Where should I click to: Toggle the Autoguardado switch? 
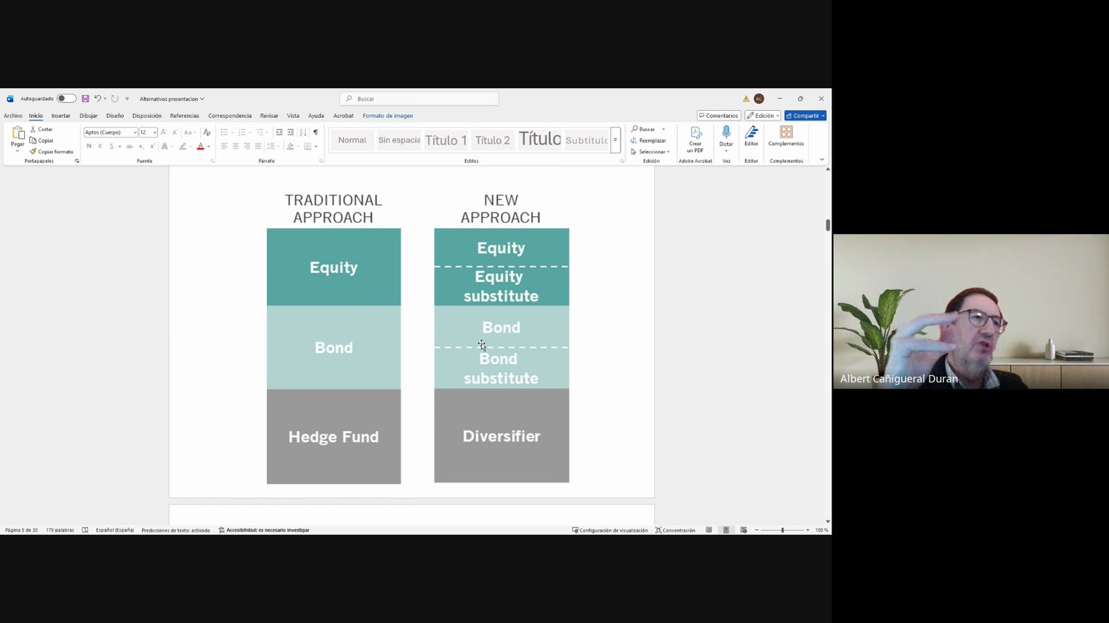[x=67, y=98]
